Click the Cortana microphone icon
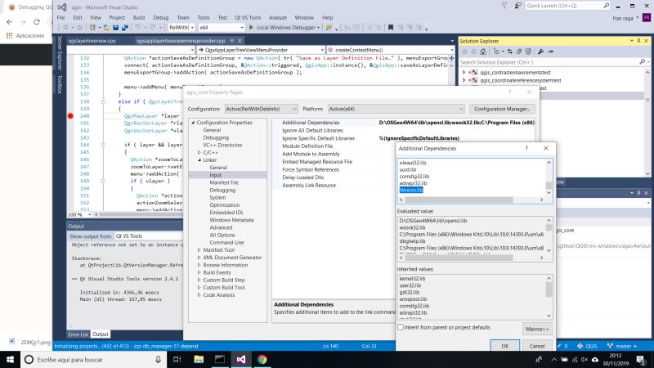This screenshot has width=654, height=368. pos(158,359)
